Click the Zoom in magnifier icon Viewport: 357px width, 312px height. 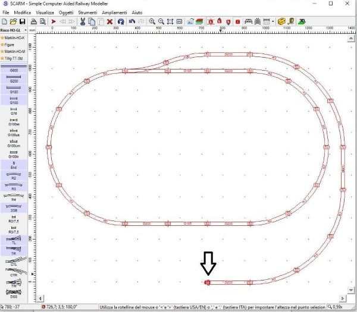pos(152,21)
